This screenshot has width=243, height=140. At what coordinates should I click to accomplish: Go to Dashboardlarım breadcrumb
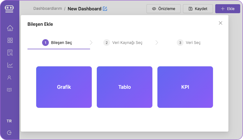(x=48, y=8)
